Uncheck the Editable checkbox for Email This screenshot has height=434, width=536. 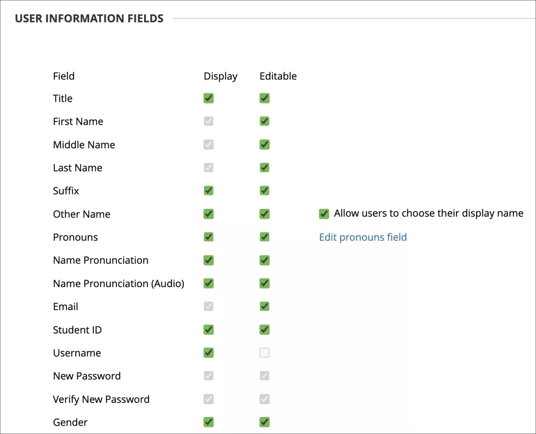(264, 306)
